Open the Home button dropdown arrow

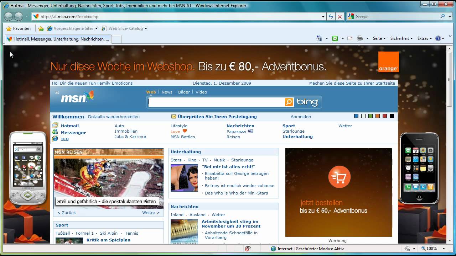(327, 38)
